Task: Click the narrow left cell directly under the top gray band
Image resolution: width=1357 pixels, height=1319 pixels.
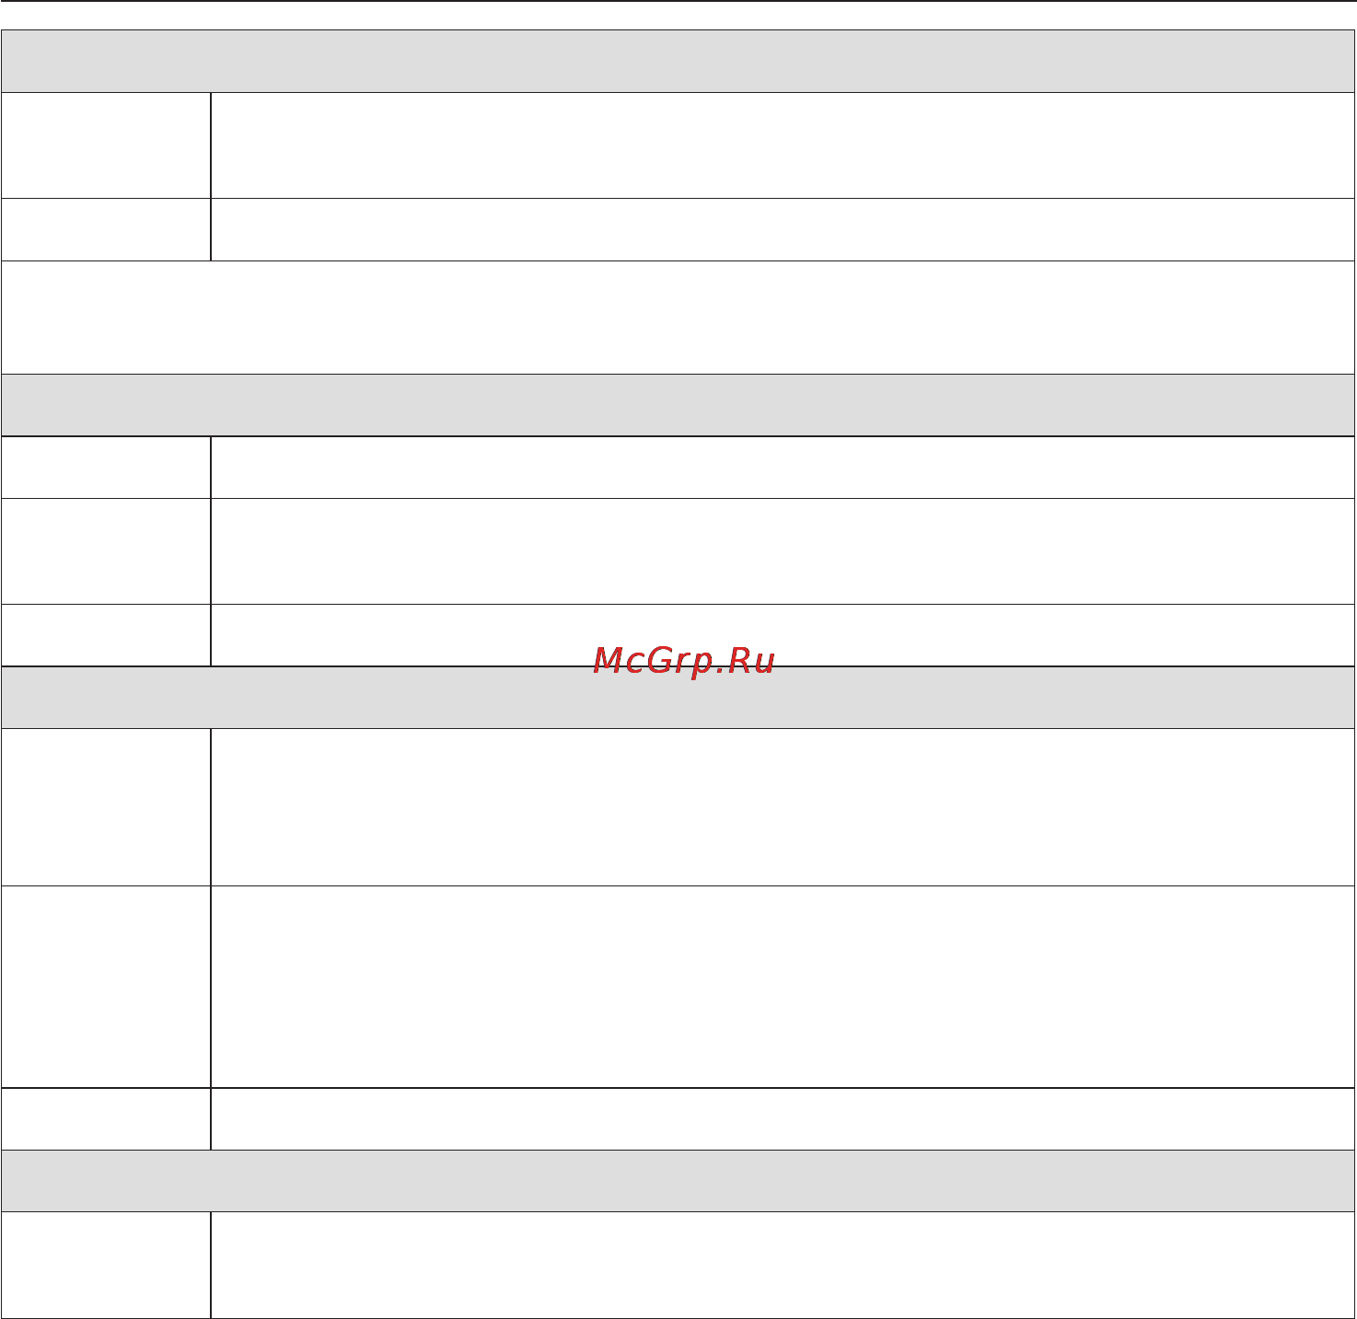Action: point(106,145)
